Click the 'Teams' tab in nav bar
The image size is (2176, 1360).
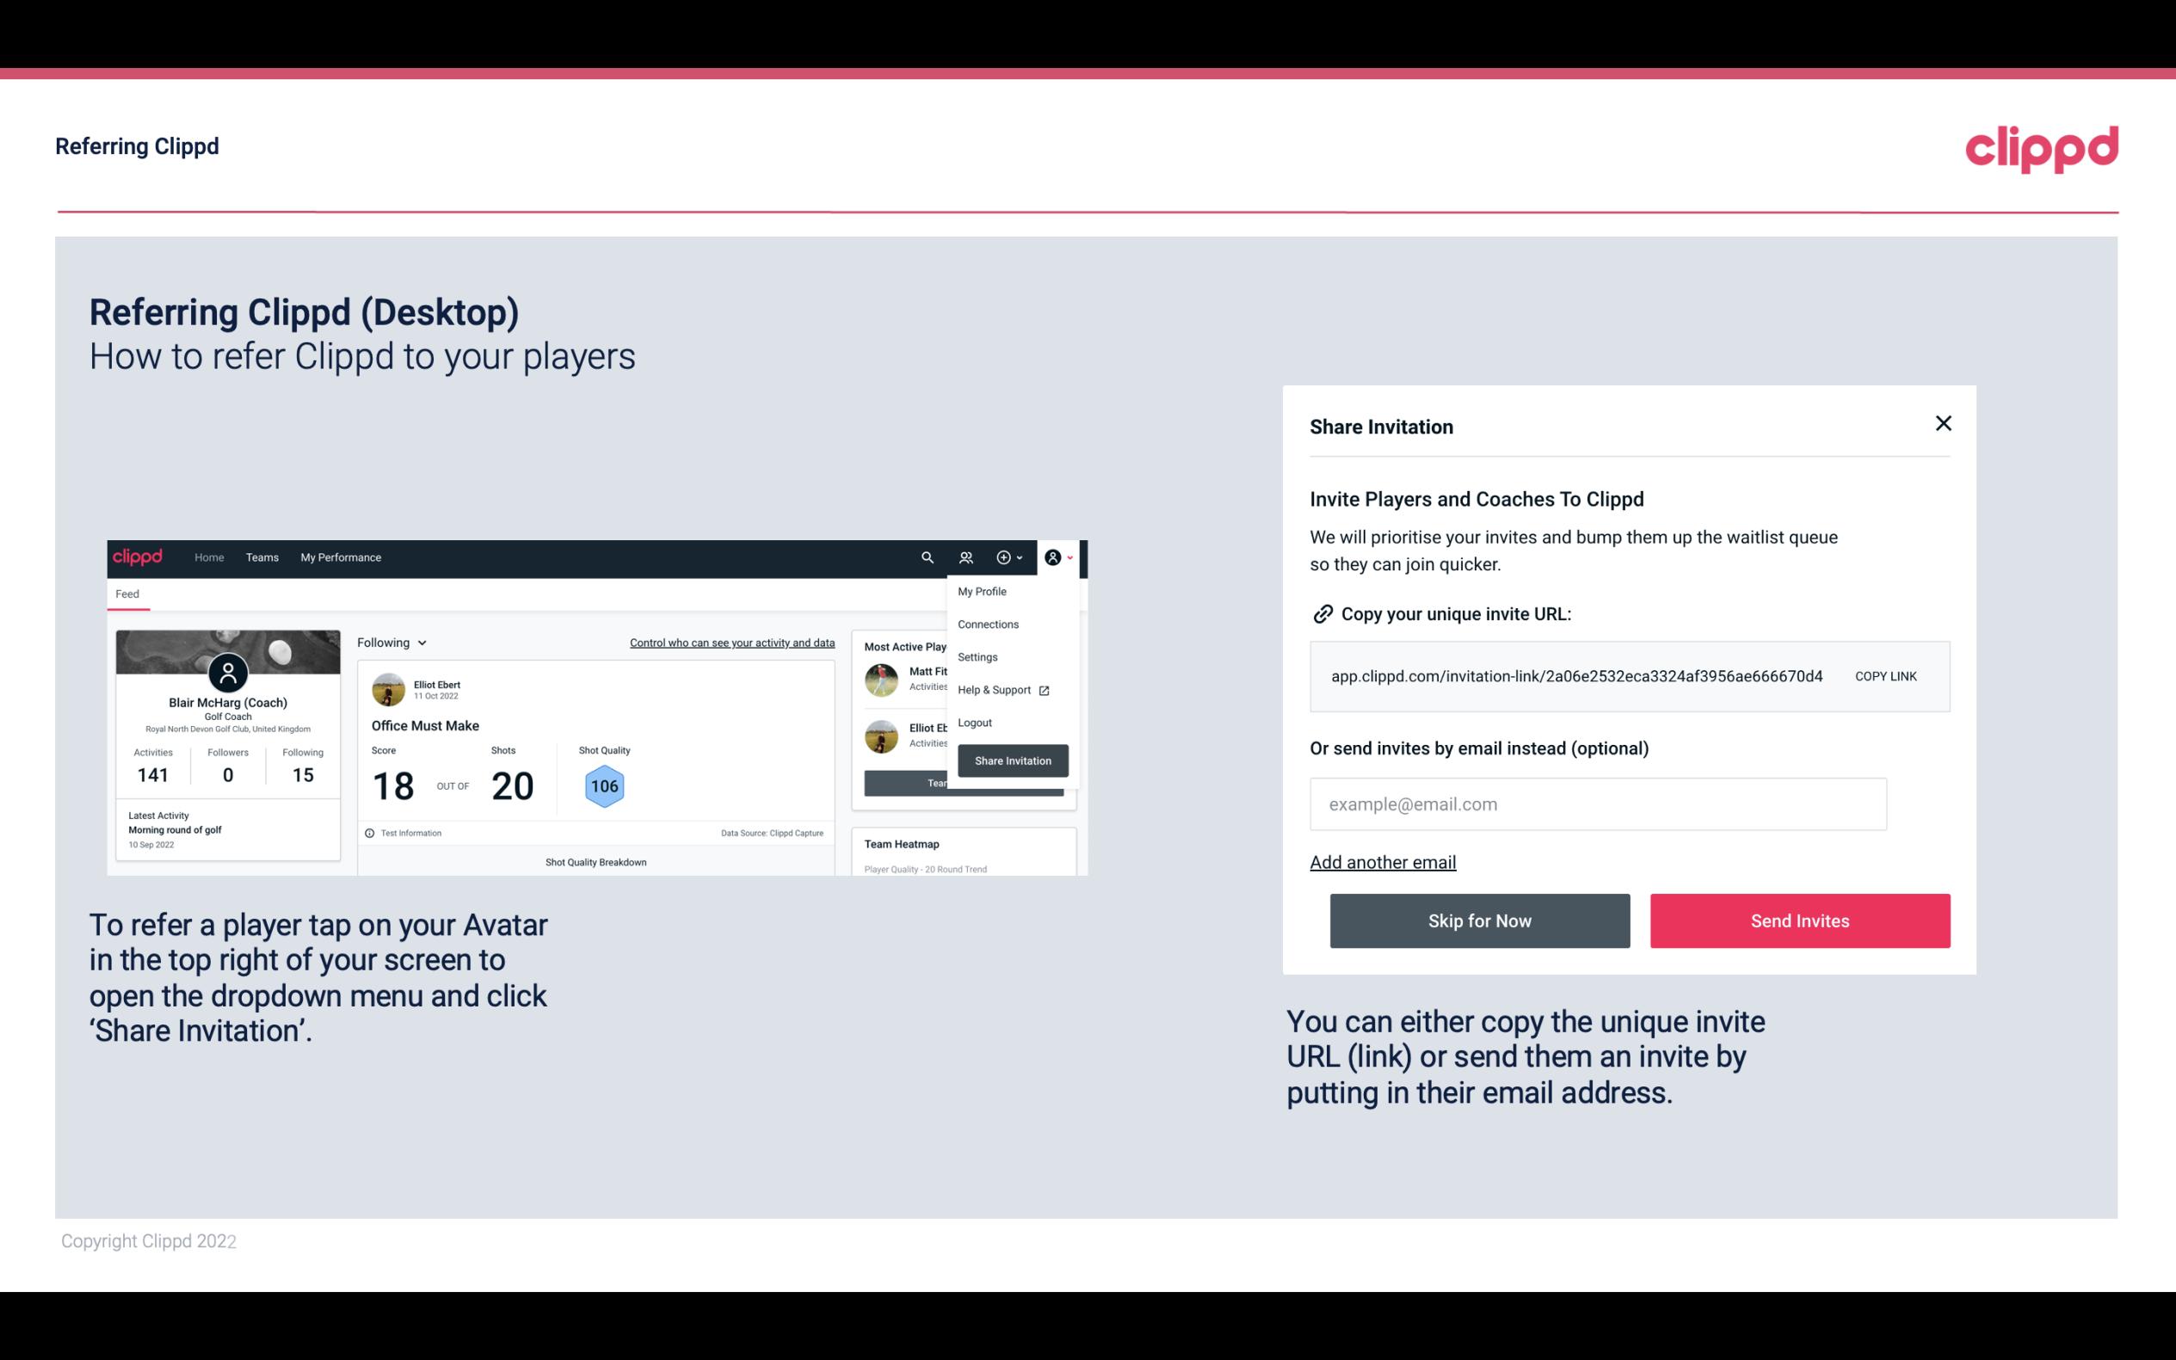tap(262, 557)
